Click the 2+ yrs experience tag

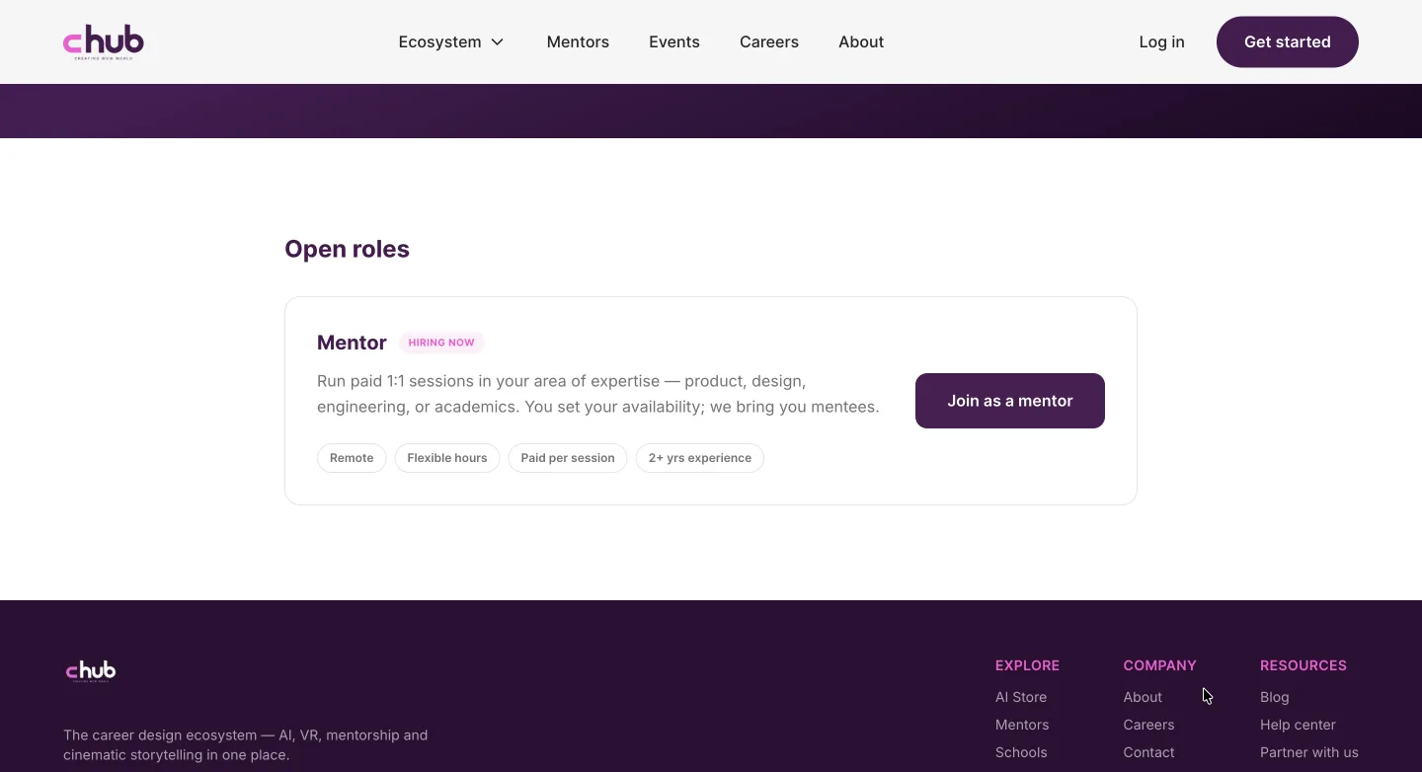(x=700, y=458)
